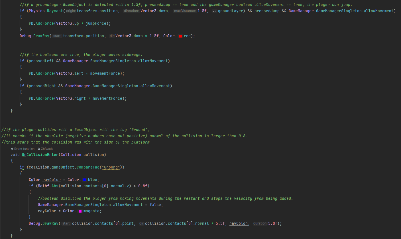Viewport: 401px width, 239px height.
Task: Click 'movementForce' on the Vector3.right line
Action: tap(107, 98)
